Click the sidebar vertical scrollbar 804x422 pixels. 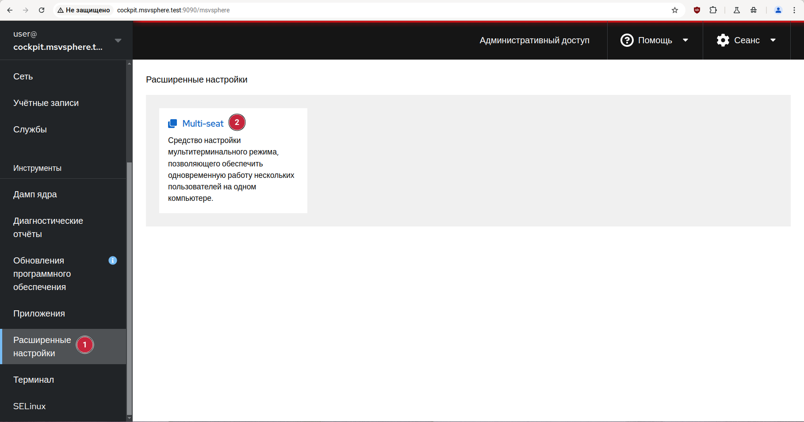tap(129, 287)
